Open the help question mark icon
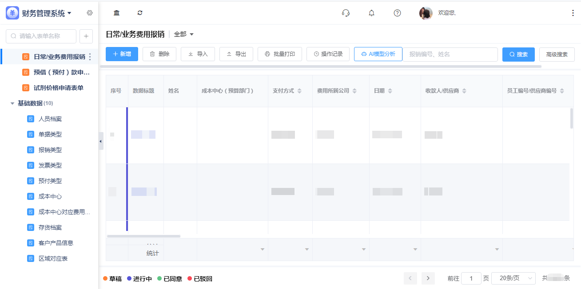The height and width of the screenshot is (289, 581). [398, 13]
